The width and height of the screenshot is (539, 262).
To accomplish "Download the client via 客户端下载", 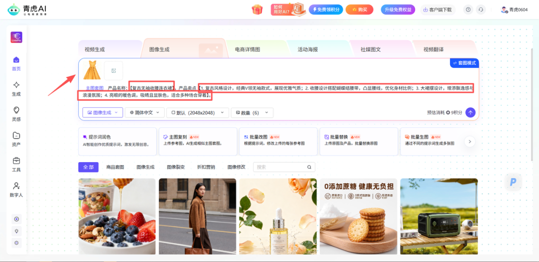I will point(438,9).
